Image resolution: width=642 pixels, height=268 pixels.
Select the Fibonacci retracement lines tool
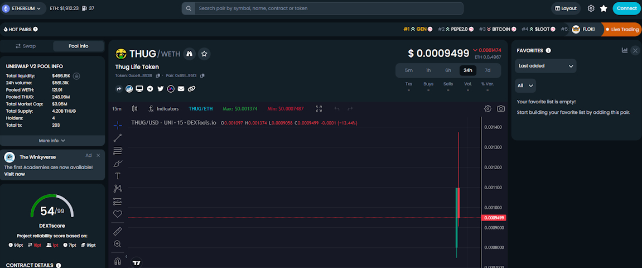[x=118, y=151]
